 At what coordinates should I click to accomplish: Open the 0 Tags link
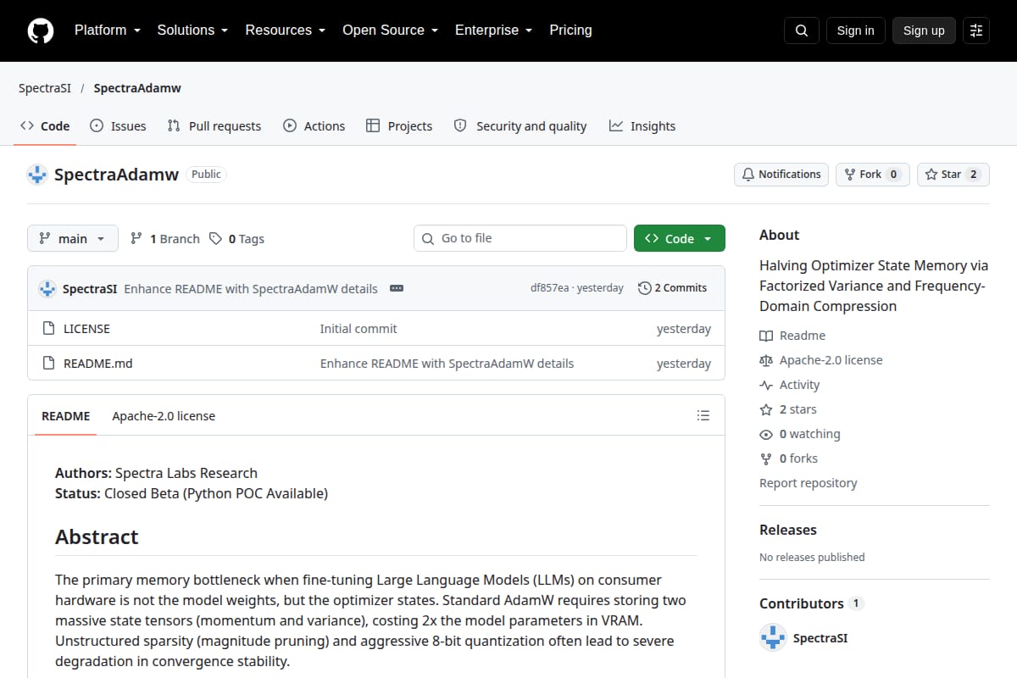(x=236, y=239)
